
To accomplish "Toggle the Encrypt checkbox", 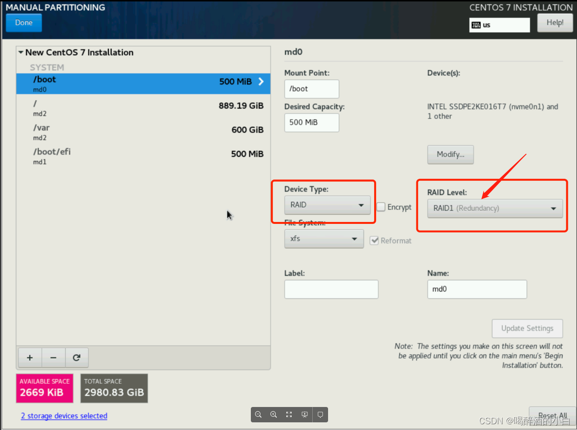I will coord(381,207).
